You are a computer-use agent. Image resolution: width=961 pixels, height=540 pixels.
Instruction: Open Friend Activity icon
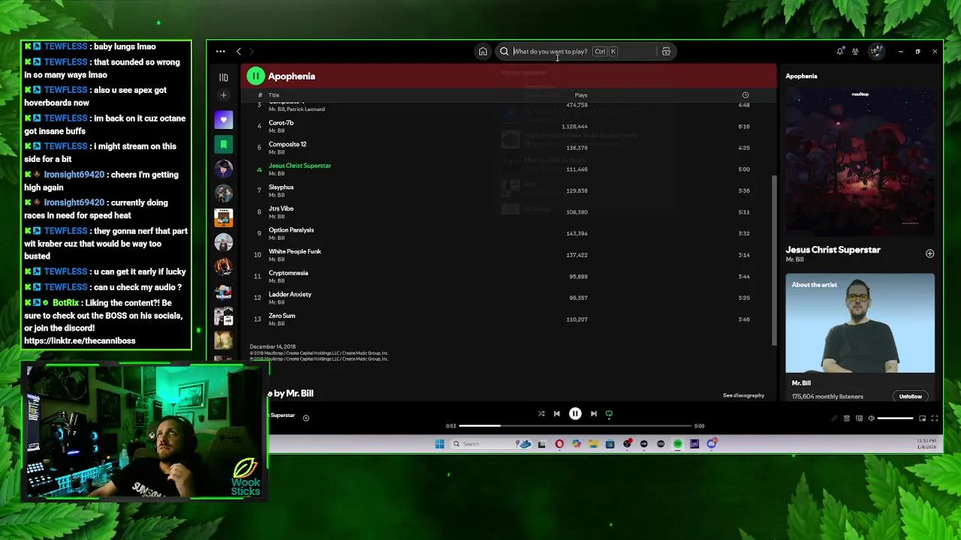[855, 52]
